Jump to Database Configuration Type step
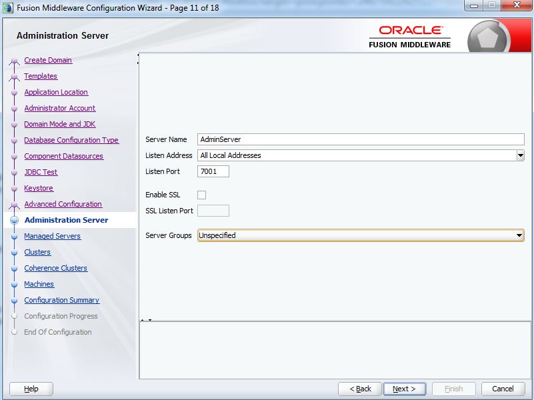This screenshot has height=400, width=534. coord(71,140)
